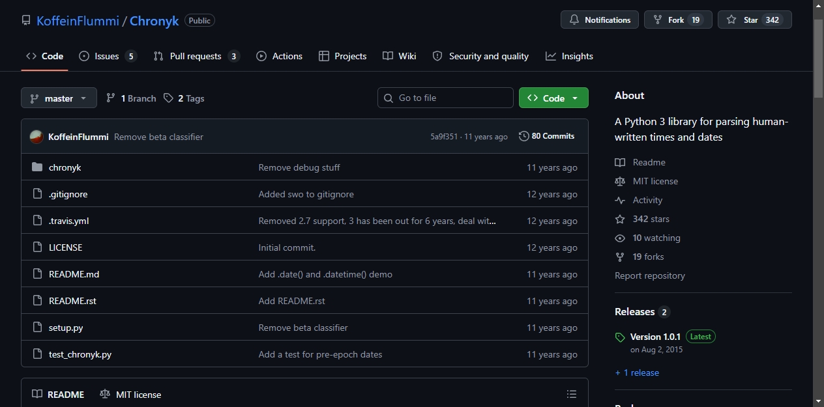Open the + 1 release link
This screenshot has width=824, height=407.
(x=637, y=372)
